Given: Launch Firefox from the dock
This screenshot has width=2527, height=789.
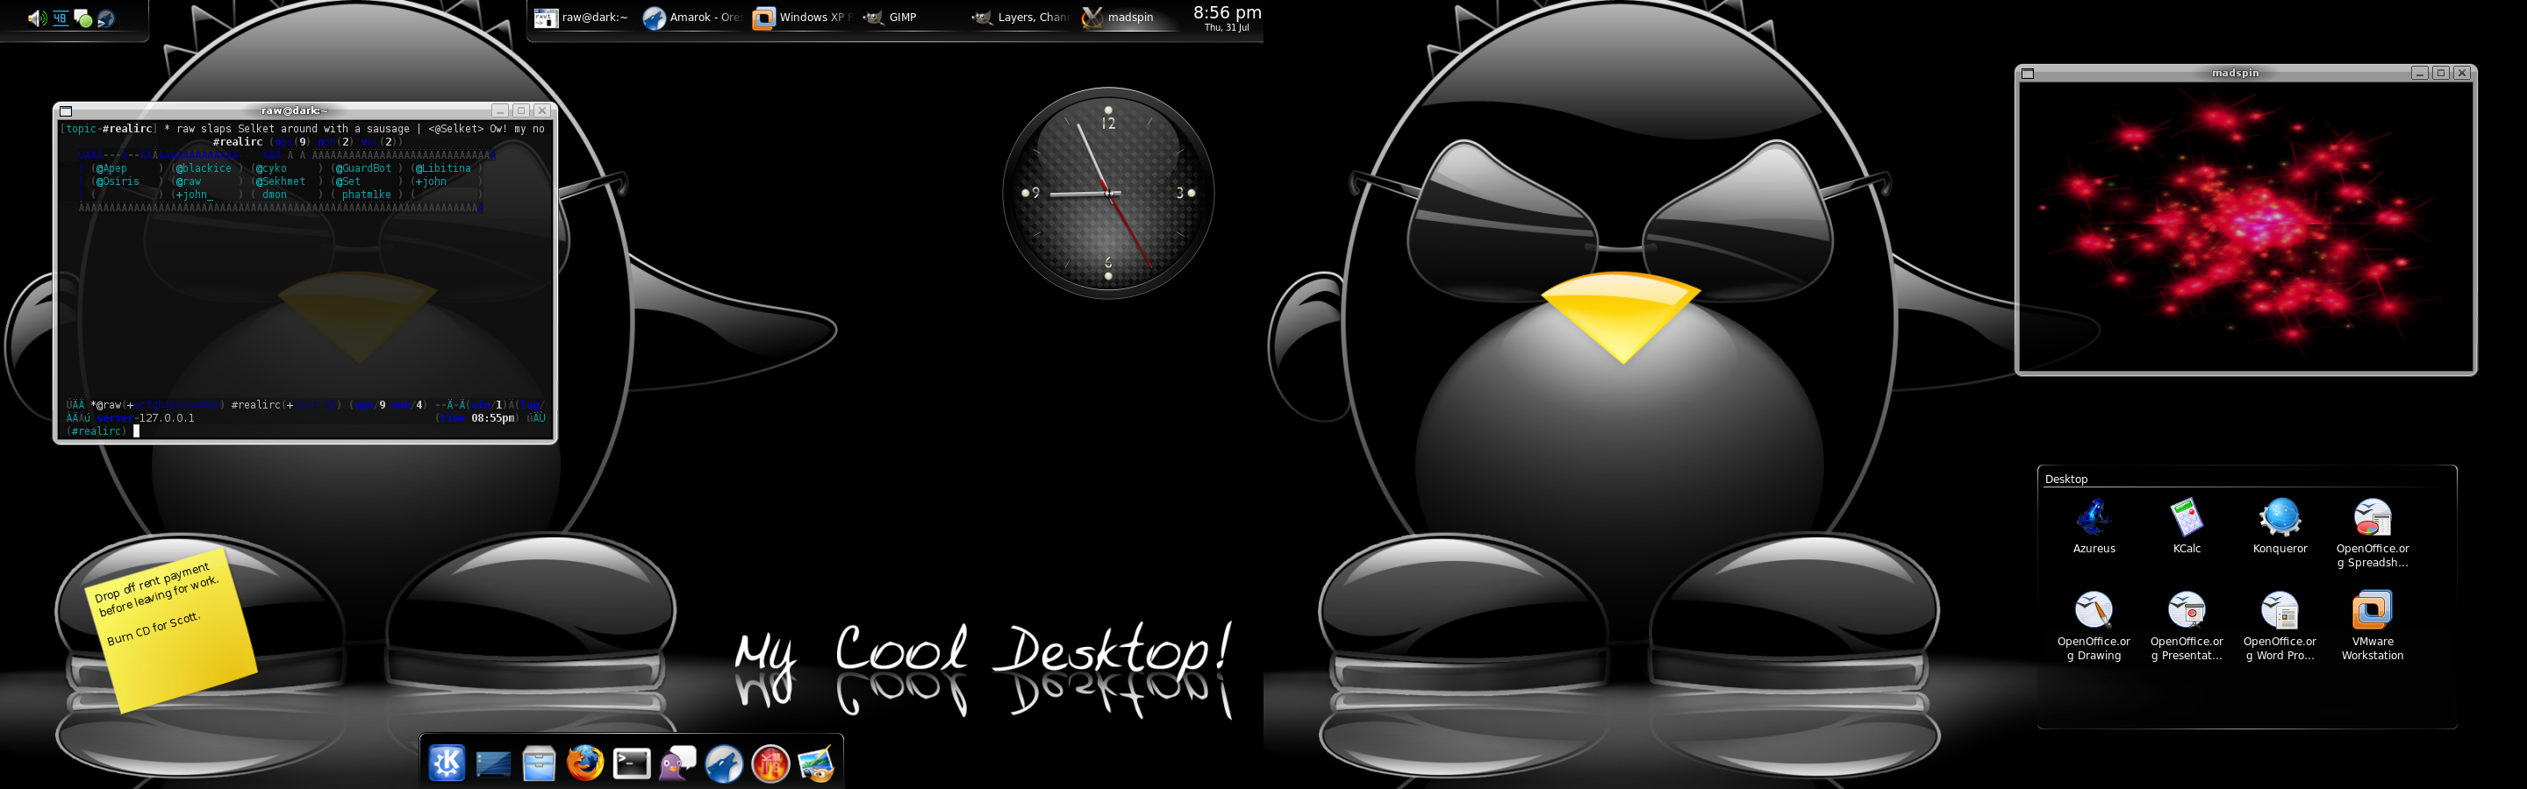Looking at the screenshot, I should 585,762.
